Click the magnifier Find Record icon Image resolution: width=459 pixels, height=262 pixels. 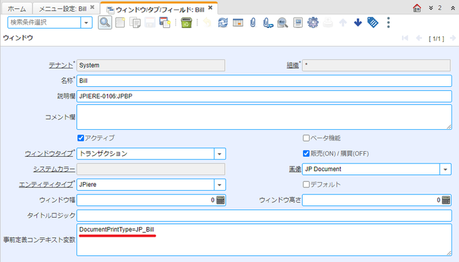(x=105, y=23)
